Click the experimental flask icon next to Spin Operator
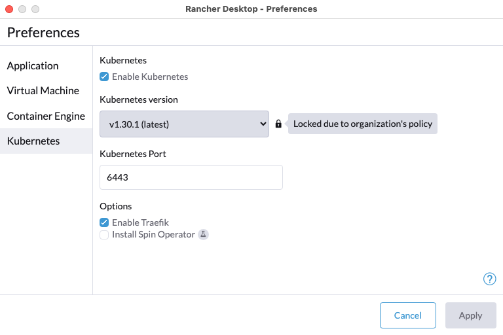The width and height of the screenshot is (503, 335). tap(203, 234)
